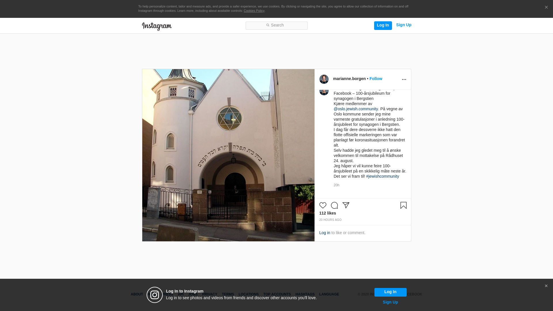The image size is (553, 311).
Task: Dismiss the cookie notice banner
Action: (x=546, y=7)
